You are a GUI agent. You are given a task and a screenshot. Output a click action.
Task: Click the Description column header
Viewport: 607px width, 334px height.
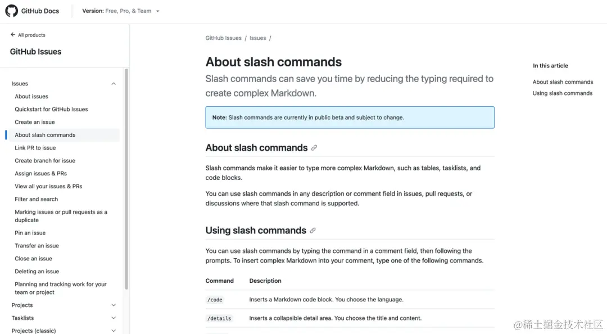[x=265, y=281]
